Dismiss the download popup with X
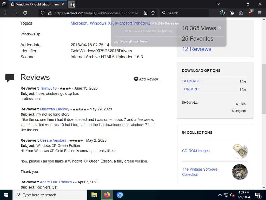 tap(219, 27)
